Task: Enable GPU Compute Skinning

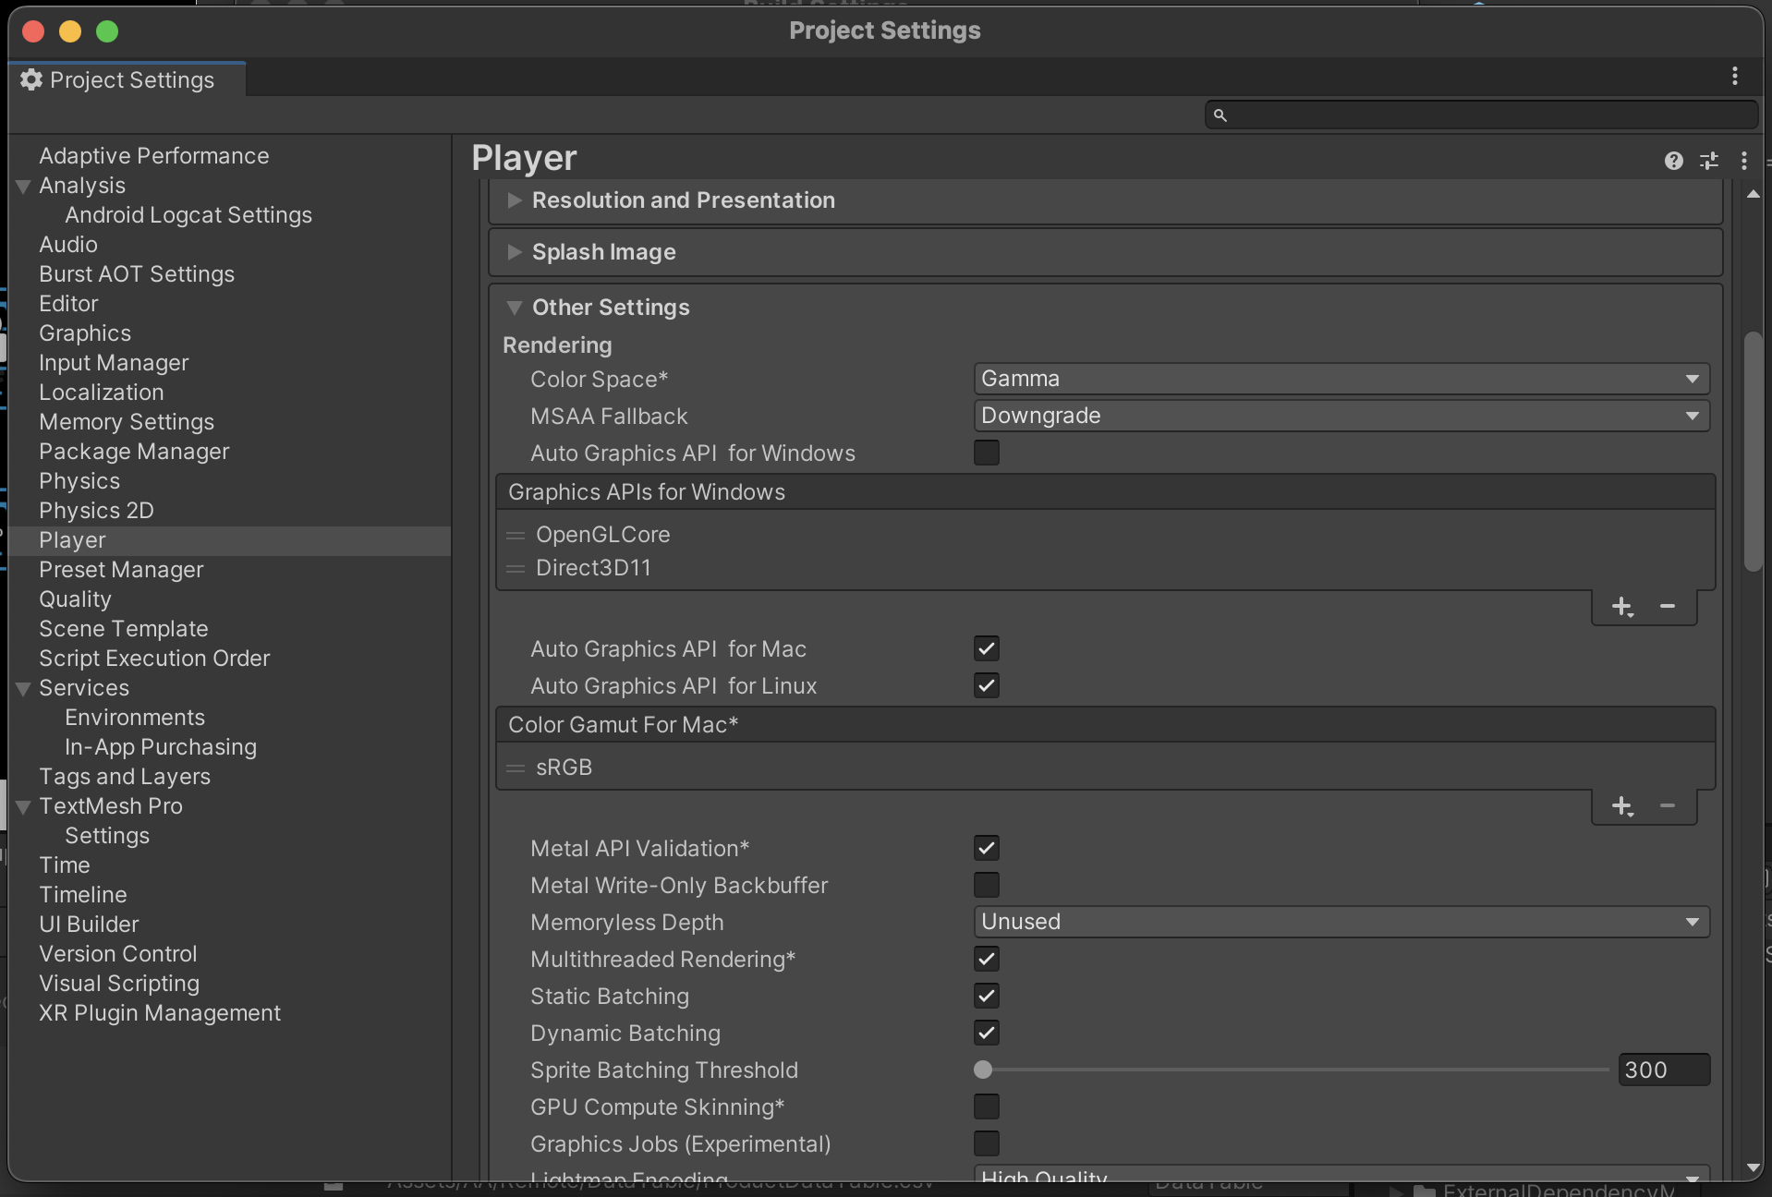Action: point(987,1106)
